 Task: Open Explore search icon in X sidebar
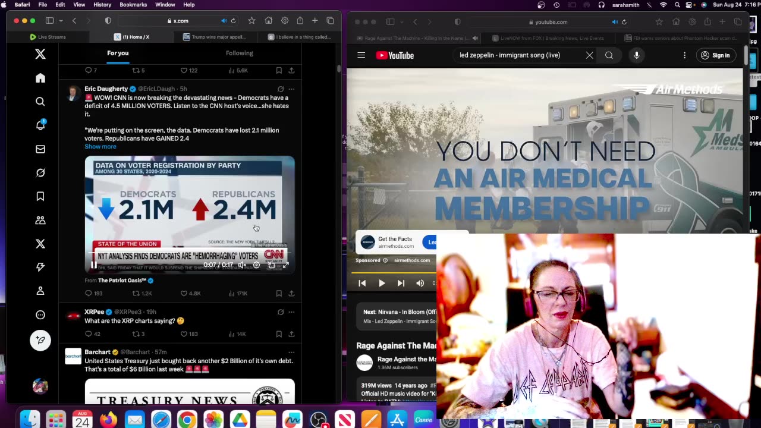pos(40,102)
